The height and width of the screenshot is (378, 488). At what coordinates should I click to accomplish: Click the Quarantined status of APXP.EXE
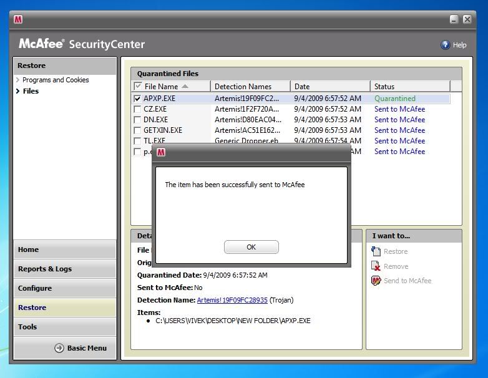[395, 99]
